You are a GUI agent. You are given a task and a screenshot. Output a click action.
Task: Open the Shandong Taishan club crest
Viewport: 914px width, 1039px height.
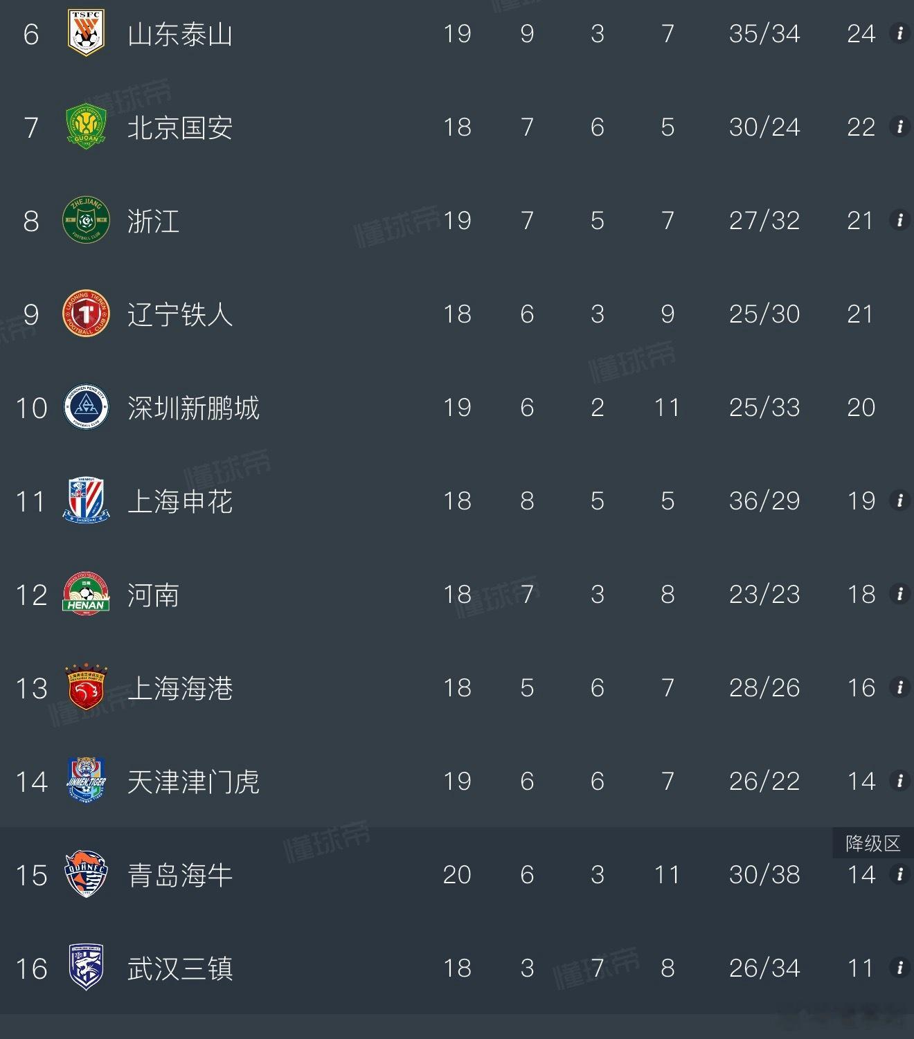click(86, 33)
